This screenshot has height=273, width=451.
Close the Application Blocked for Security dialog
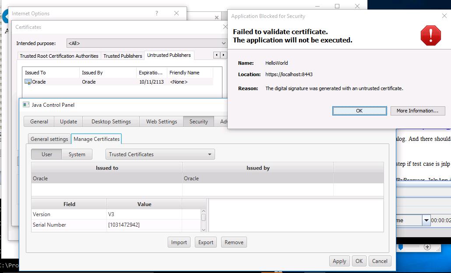(x=444, y=16)
